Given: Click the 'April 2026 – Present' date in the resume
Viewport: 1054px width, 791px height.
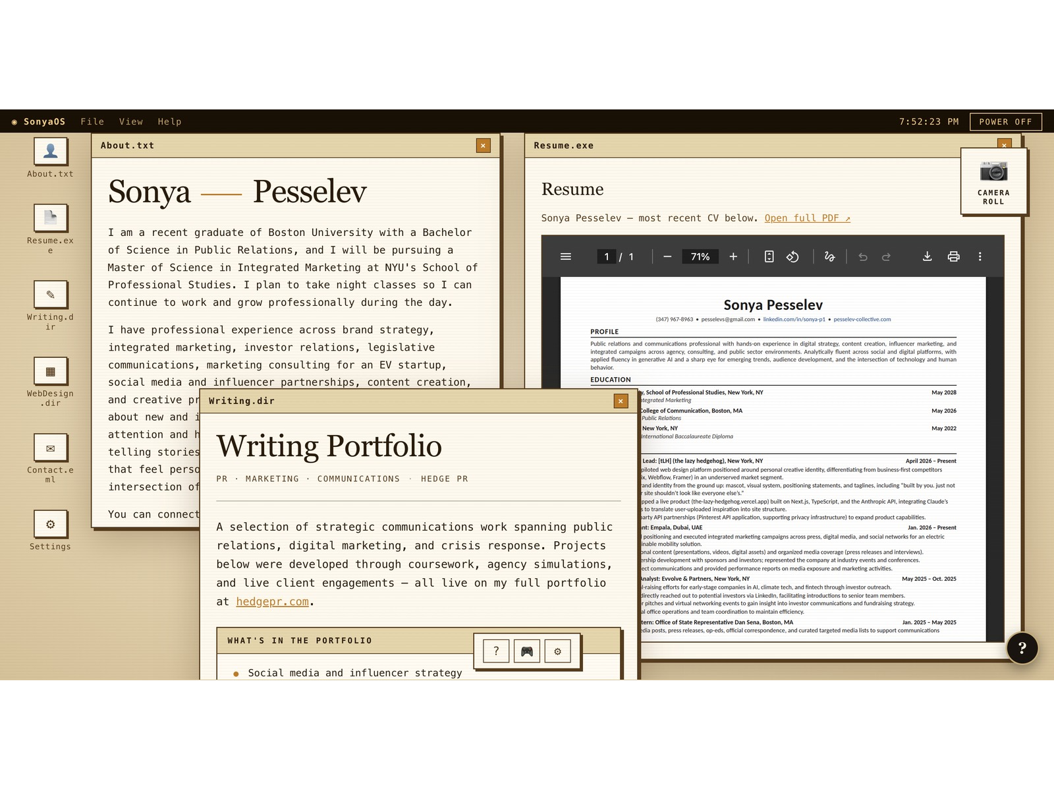Looking at the screenshot, I should pos(931,461).
